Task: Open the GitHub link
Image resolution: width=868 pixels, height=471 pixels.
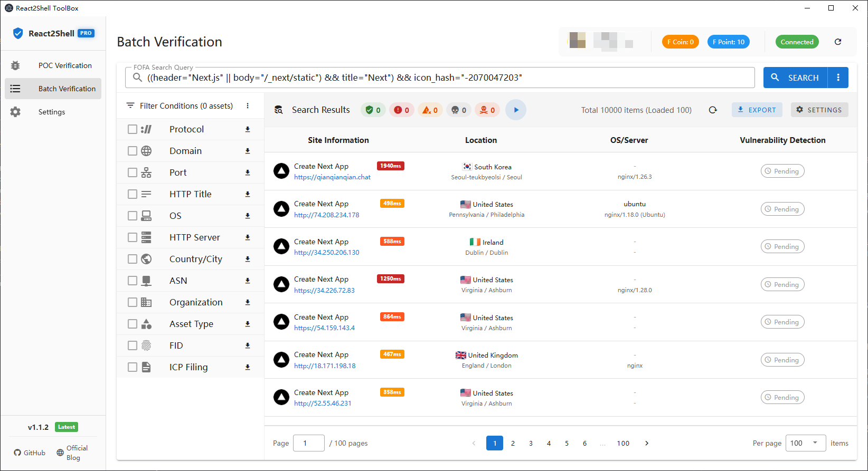Action: (x=30, y=453)
